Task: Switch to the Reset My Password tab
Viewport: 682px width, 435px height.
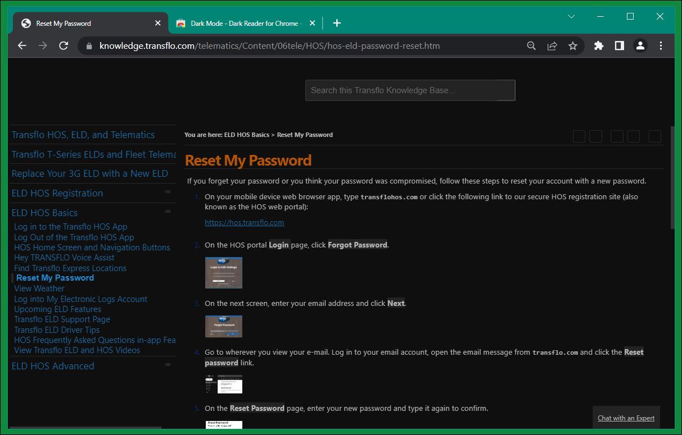Action: pos(91,23)
